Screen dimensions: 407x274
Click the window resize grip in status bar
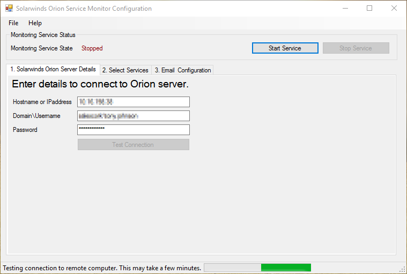coord(403,270)
